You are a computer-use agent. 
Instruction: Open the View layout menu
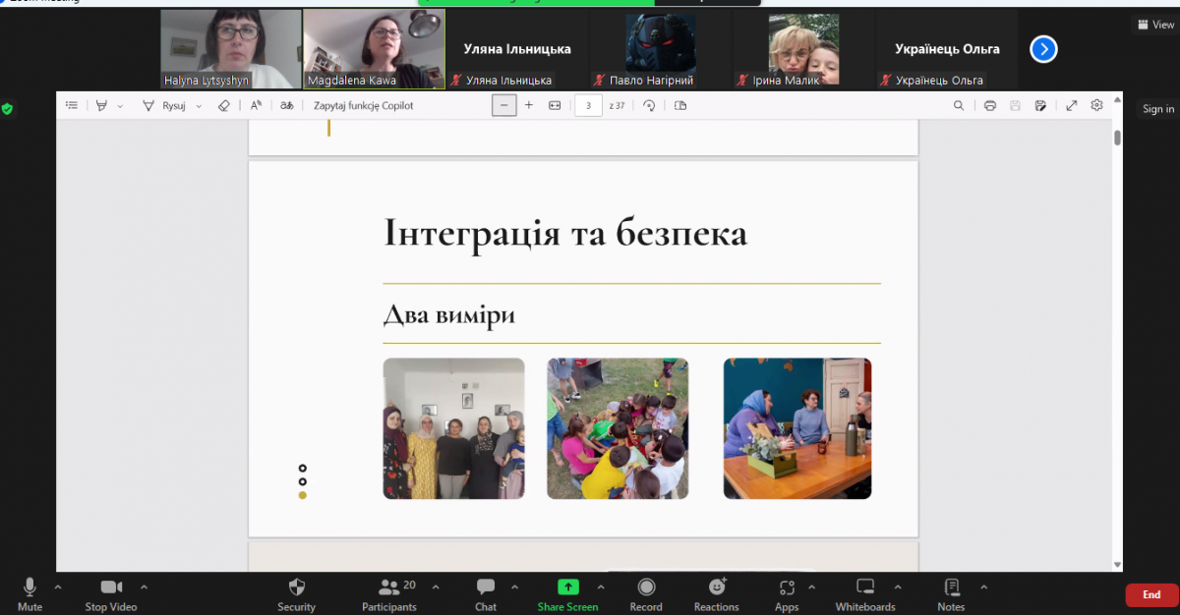click(x=1155, y=25)
